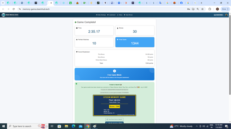Image resolution: width=231 pixels, height=129 pixels.
Task: Click the Free Game Mode banner
Action: tap(114, 74)
